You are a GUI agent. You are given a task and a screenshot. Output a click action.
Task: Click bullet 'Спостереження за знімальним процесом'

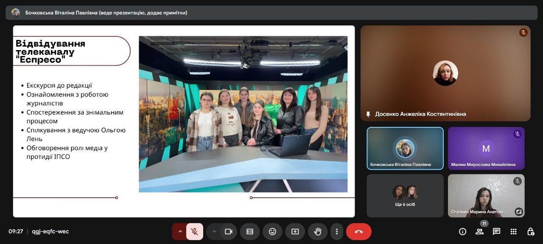pyautogui.click(x=75, y=117)
